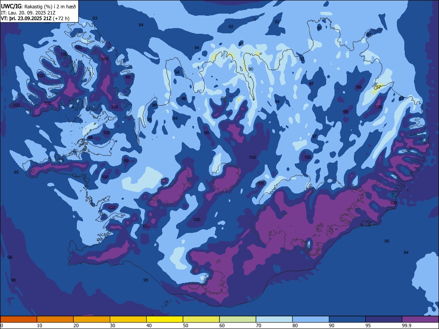Click the dark indigo 95–99.9 legend swatch
This screenshot has width=439, height=329.
[x=384, y=319]
